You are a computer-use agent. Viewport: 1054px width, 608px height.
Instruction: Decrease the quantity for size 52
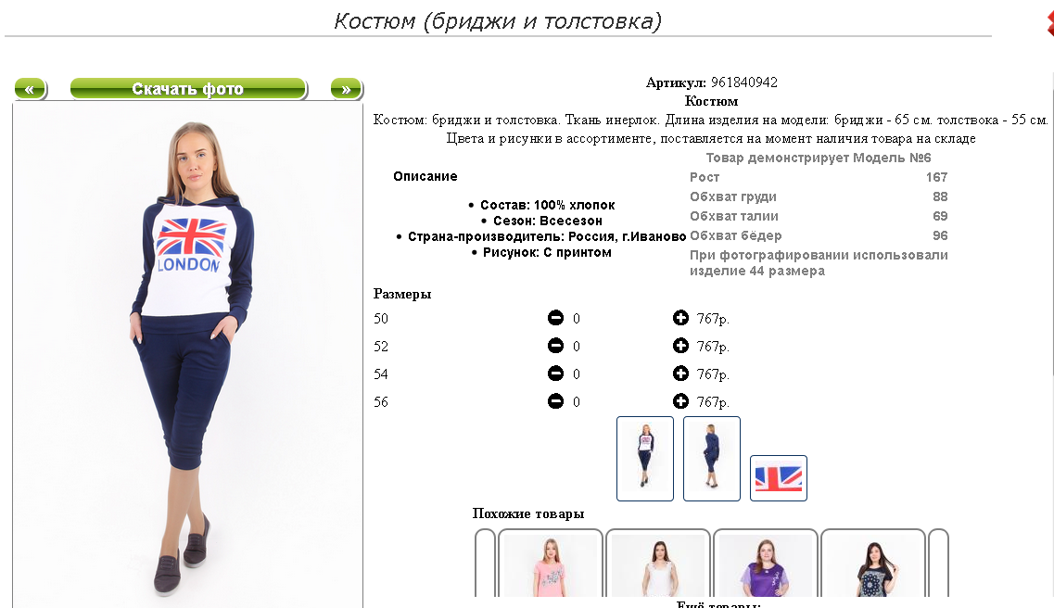pyautogui.click(x=555, y=346)
